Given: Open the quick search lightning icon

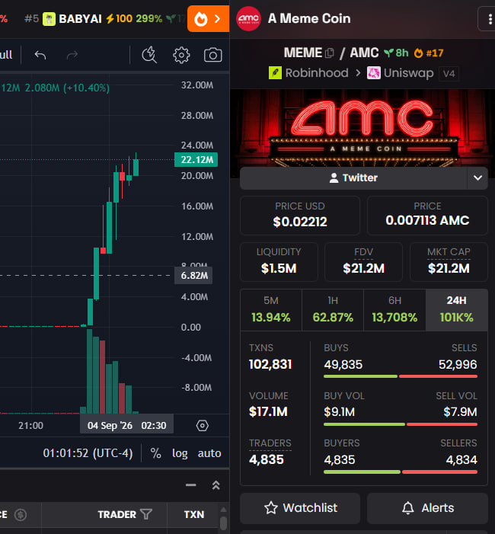Looking at the screenshot, I should click(x=149, y=55).
